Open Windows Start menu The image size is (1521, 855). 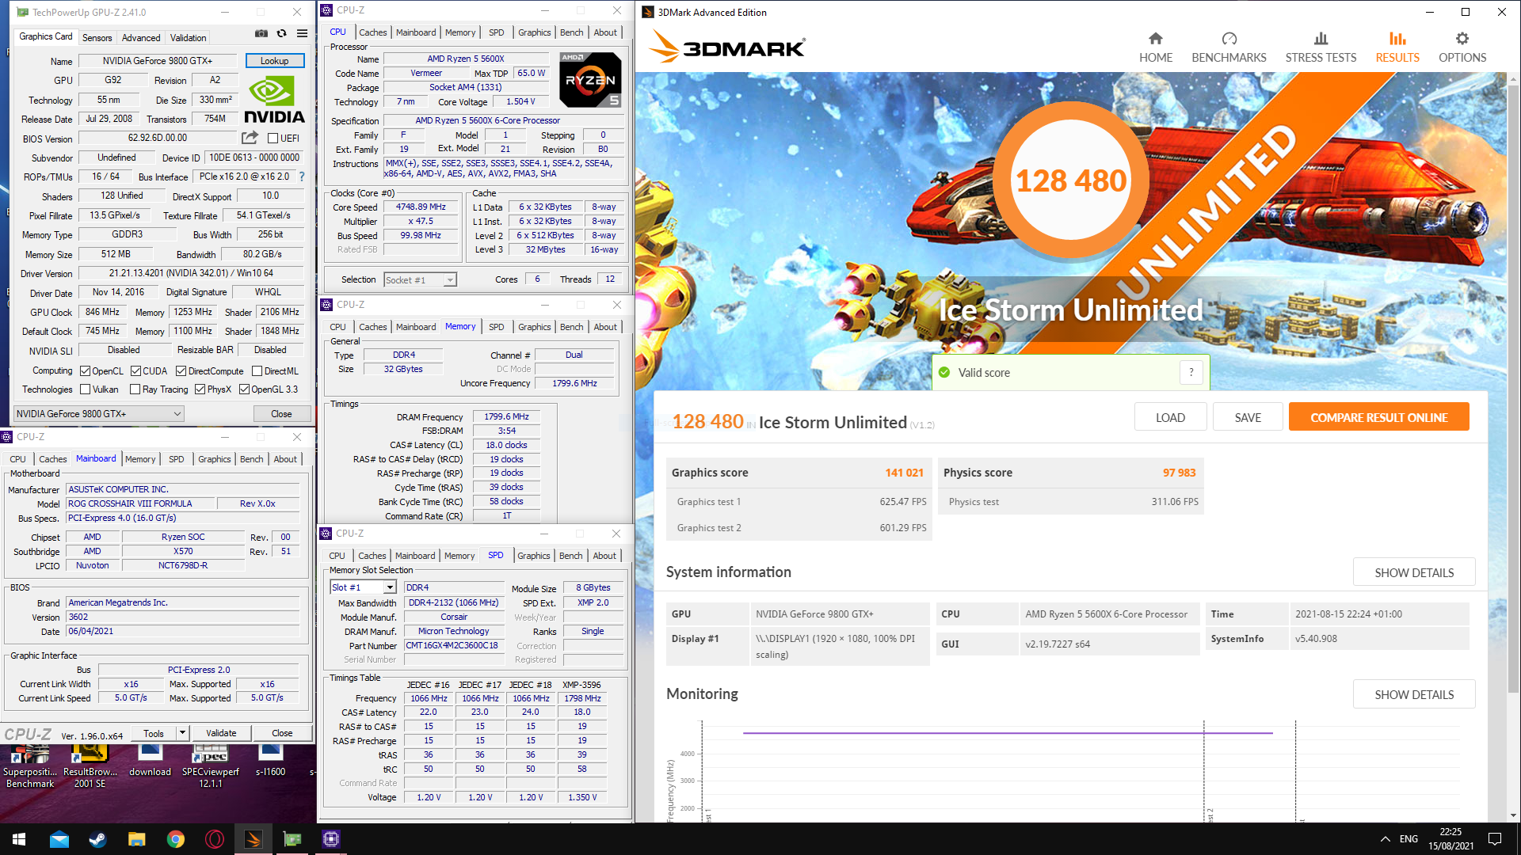pyautogui.click(x=19, y=839)
